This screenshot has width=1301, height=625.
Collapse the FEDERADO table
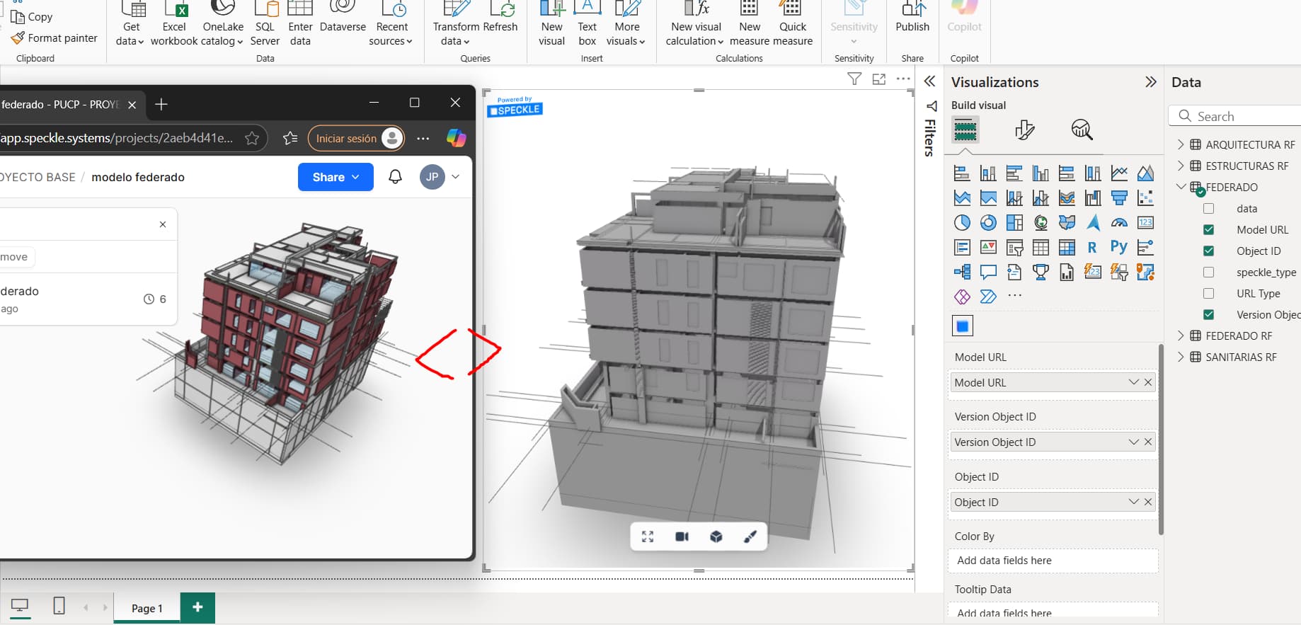pyautogui.click(x=1180, y=187)
